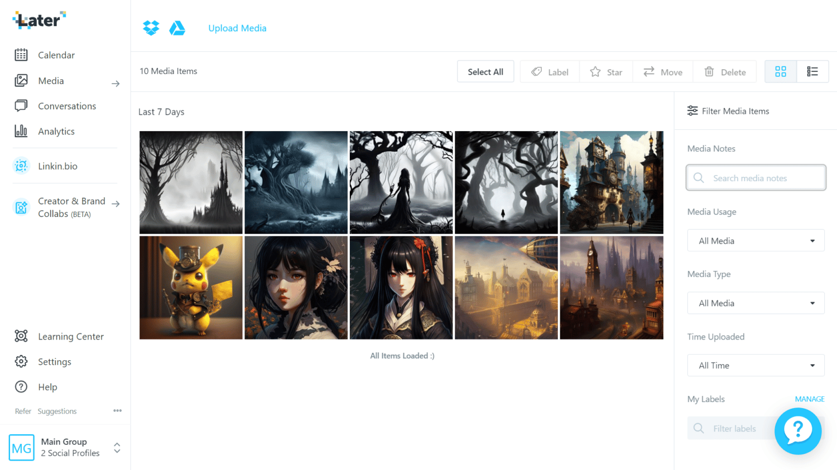Click the "10 Media Items" count text
This screenshot has width=837, height=470.
169,71
